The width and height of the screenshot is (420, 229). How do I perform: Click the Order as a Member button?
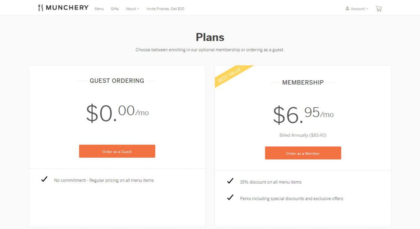coord(303,153)
